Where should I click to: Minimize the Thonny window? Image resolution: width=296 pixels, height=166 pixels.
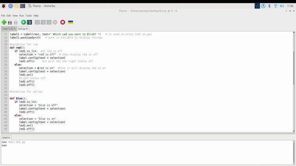pos(286,11)
